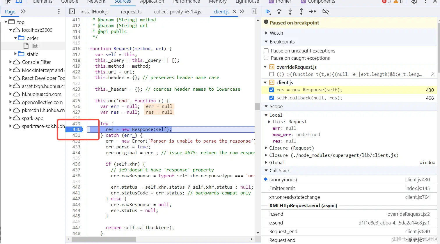Close the client.js file tab
Screen dimensions: 440x244
pos(234,11)
